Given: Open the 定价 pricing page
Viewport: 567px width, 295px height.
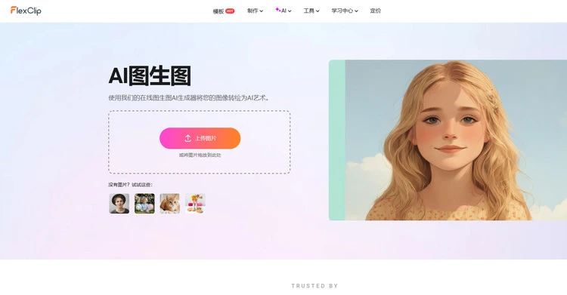Looking at the screenshot, I should pyautogui.click(x=375, y=11).
